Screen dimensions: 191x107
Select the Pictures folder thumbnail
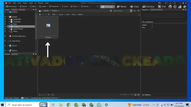(x=48, y=27)
